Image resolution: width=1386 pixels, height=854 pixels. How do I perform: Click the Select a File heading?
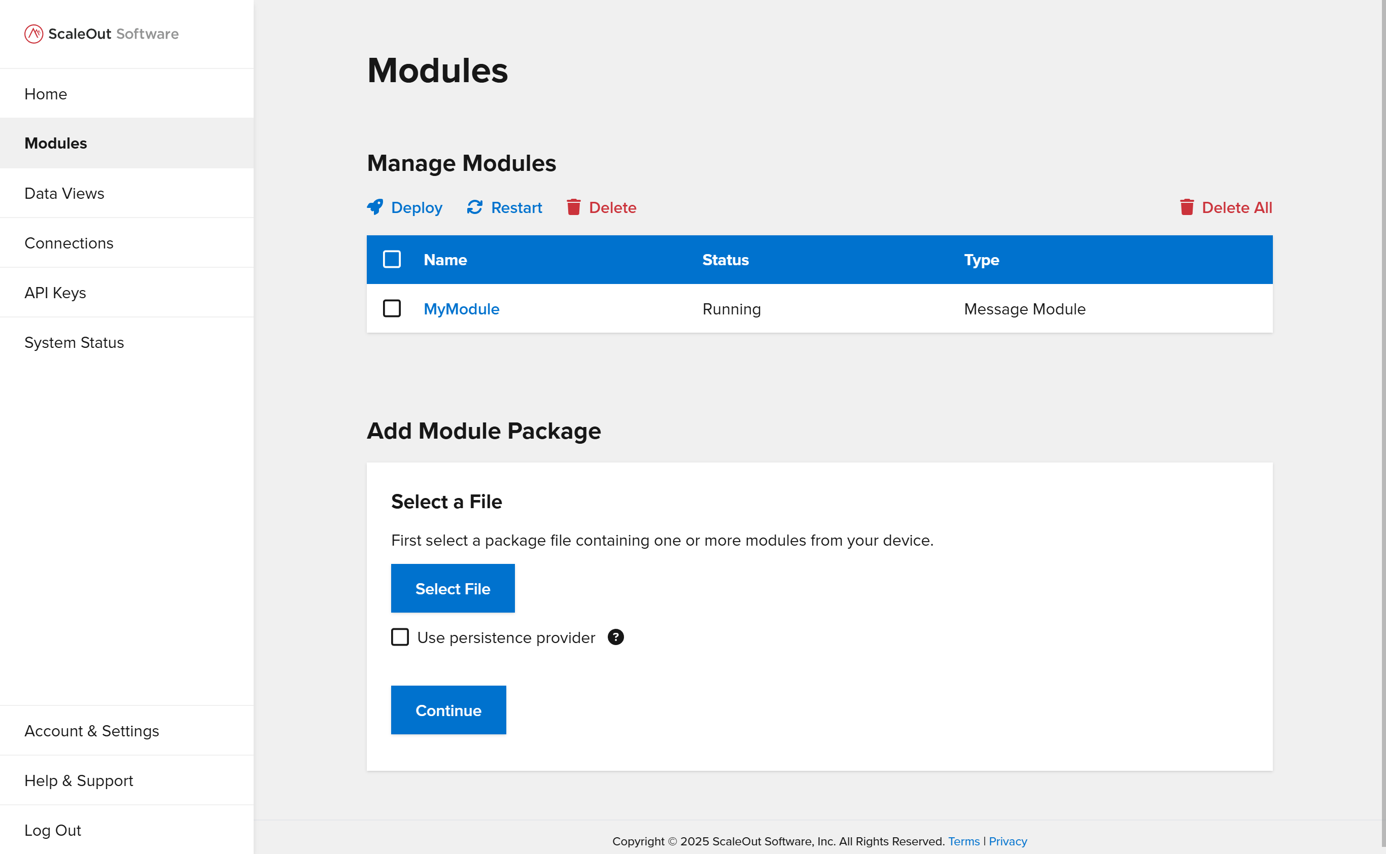click(x=446, y=502)
